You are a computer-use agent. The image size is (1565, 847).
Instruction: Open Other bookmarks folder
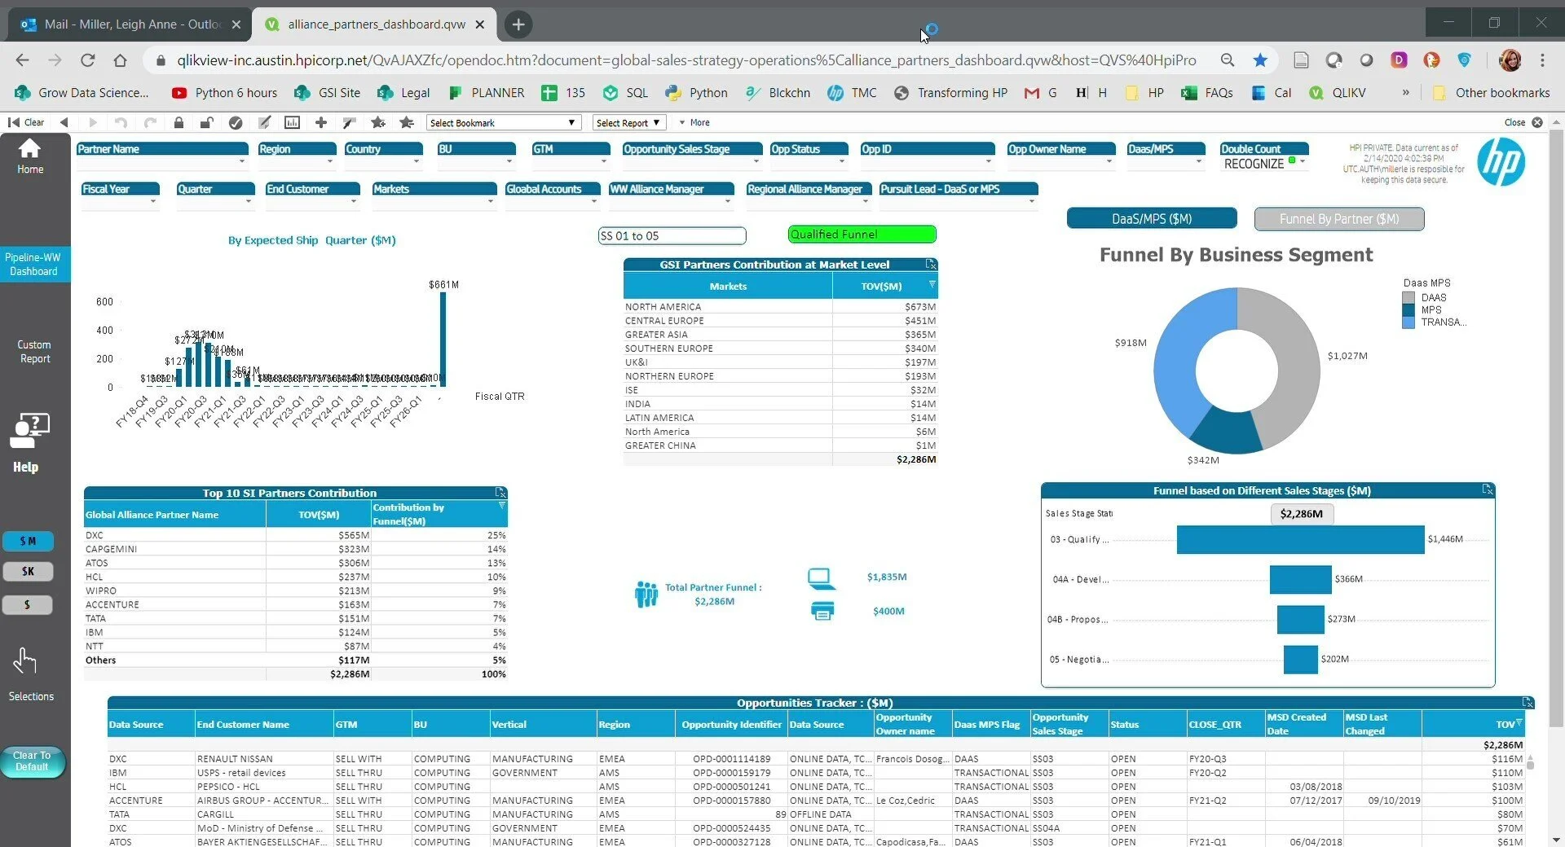tap(1491, 93)
